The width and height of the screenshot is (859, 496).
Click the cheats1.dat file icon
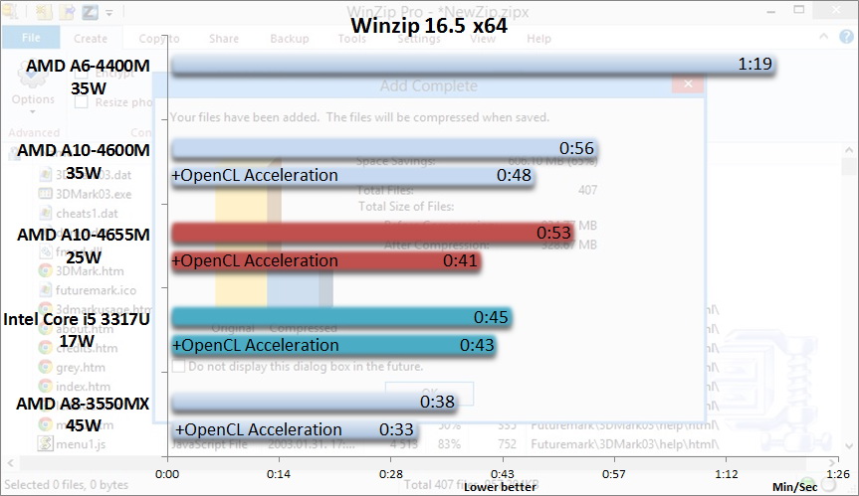tap(45, 214)
